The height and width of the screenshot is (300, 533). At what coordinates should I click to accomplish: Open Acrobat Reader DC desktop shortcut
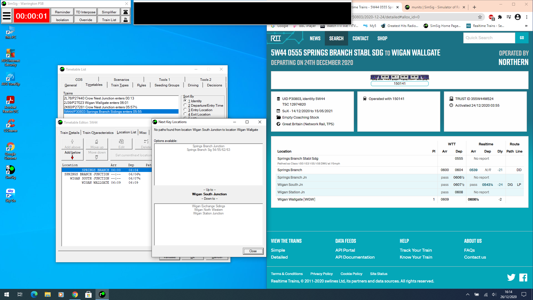11,104
